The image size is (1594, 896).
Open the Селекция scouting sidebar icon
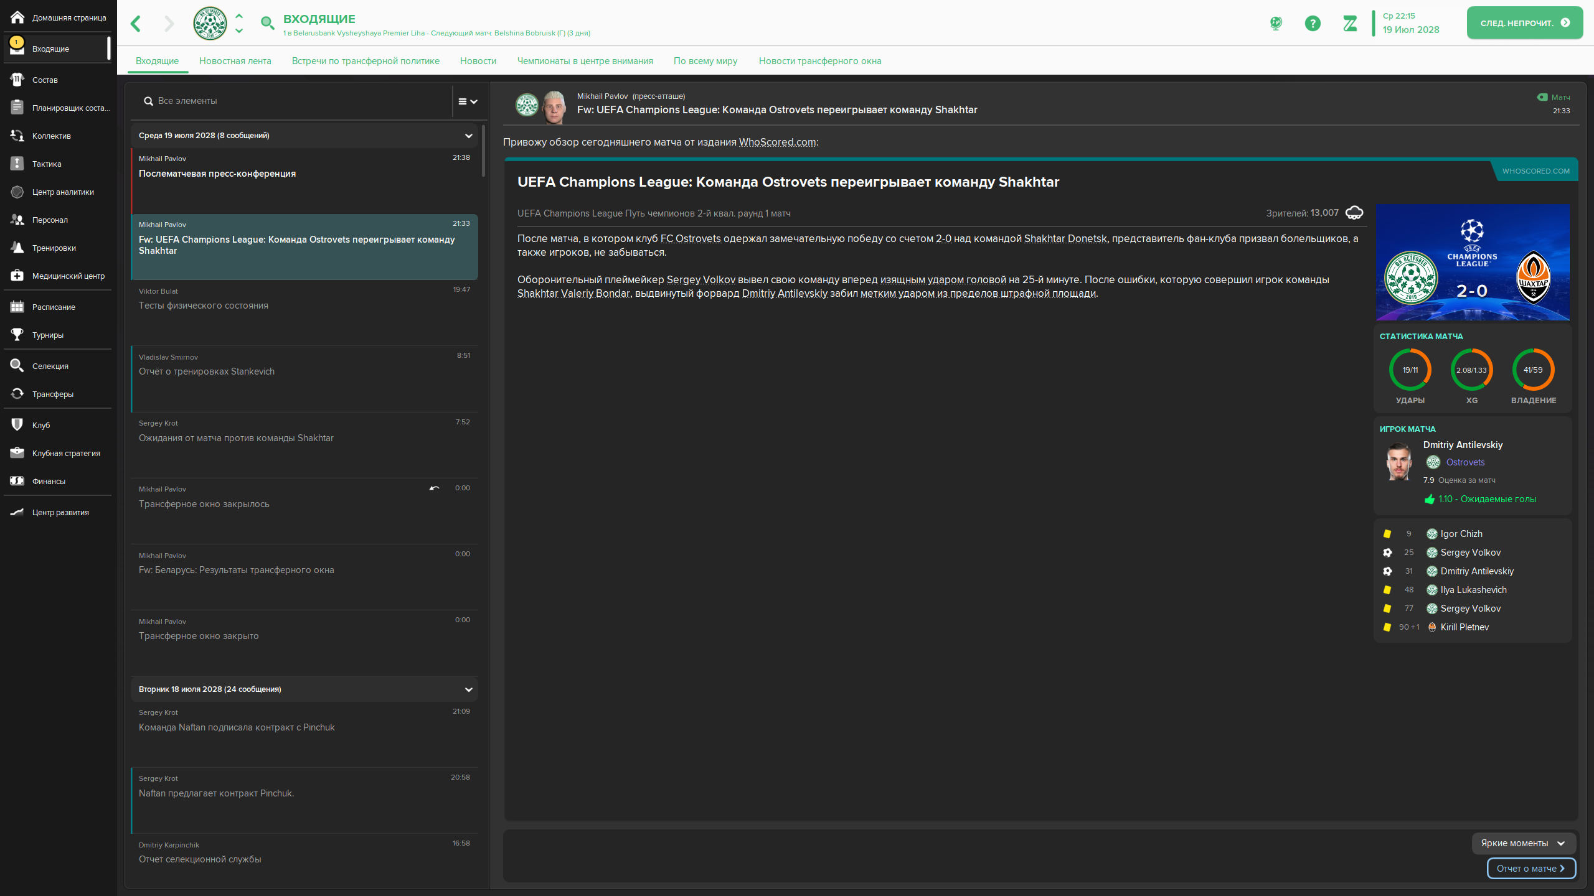click(17, 366)
